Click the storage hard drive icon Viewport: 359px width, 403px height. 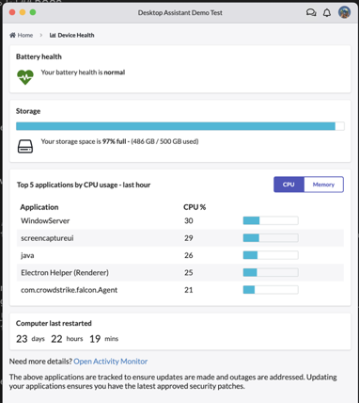click(25, 146)
